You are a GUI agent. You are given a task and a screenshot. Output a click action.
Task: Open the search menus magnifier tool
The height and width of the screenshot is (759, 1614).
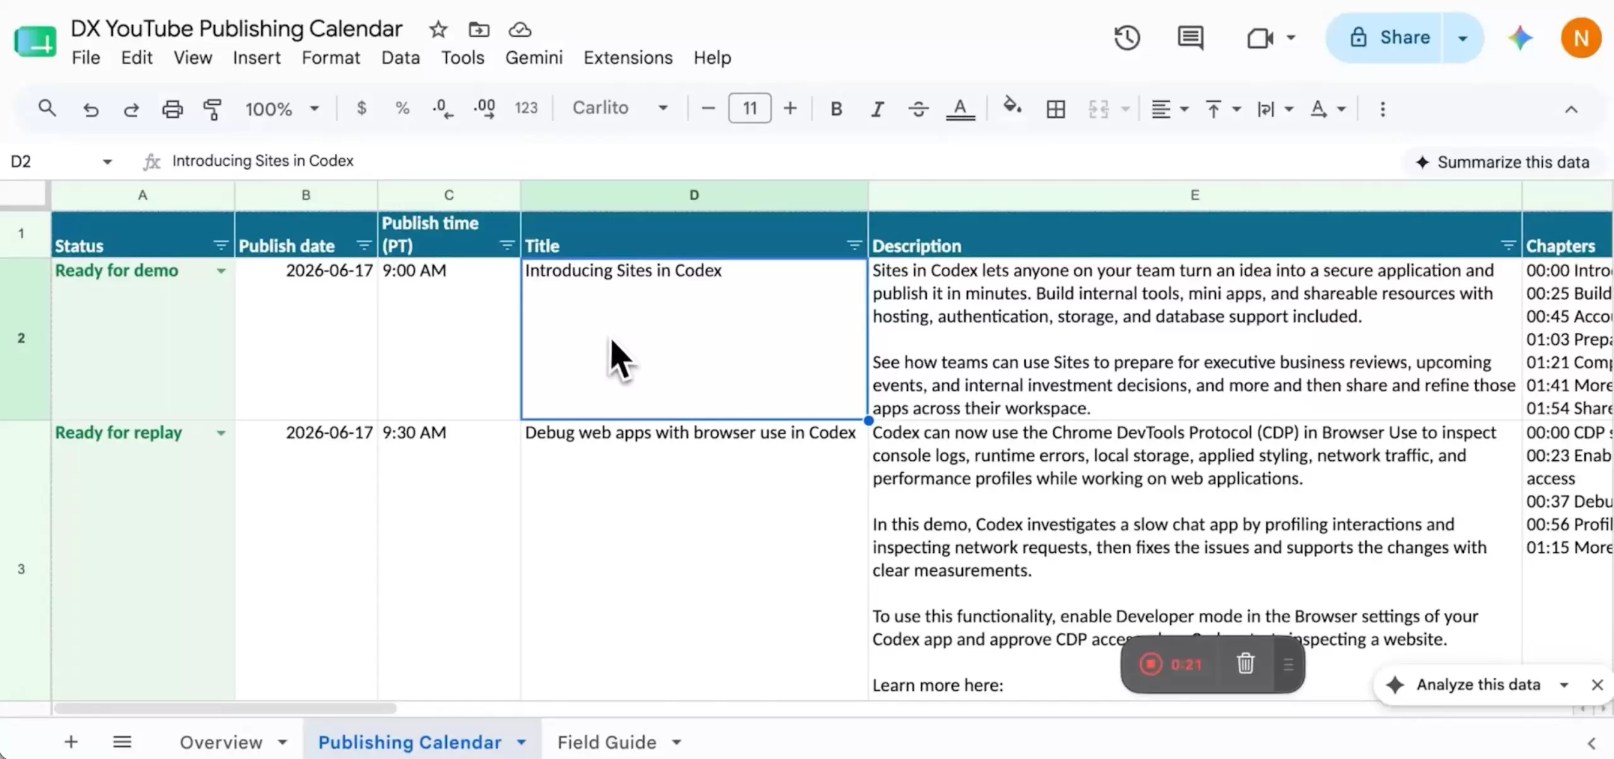click(47, 108)
